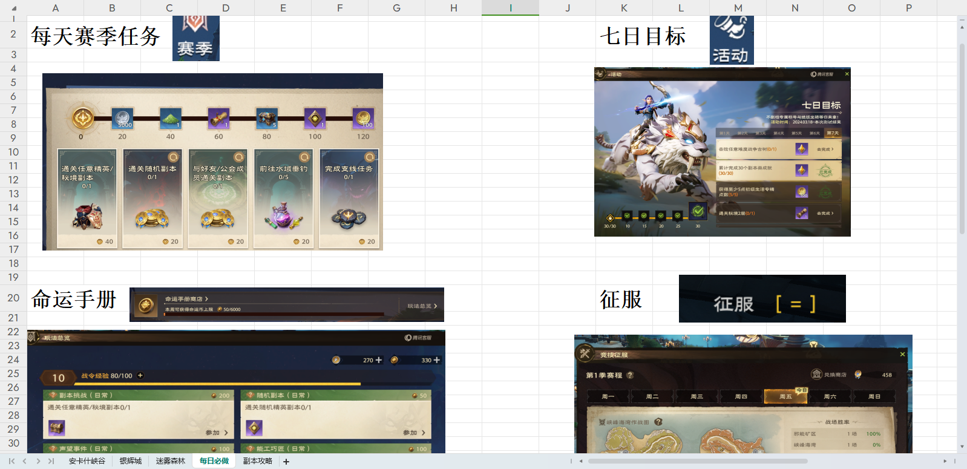Click vertical scrollbar up arrow
Image resolution: width=967 pixels, height=469 pixels.
click(x=962, y=19)
